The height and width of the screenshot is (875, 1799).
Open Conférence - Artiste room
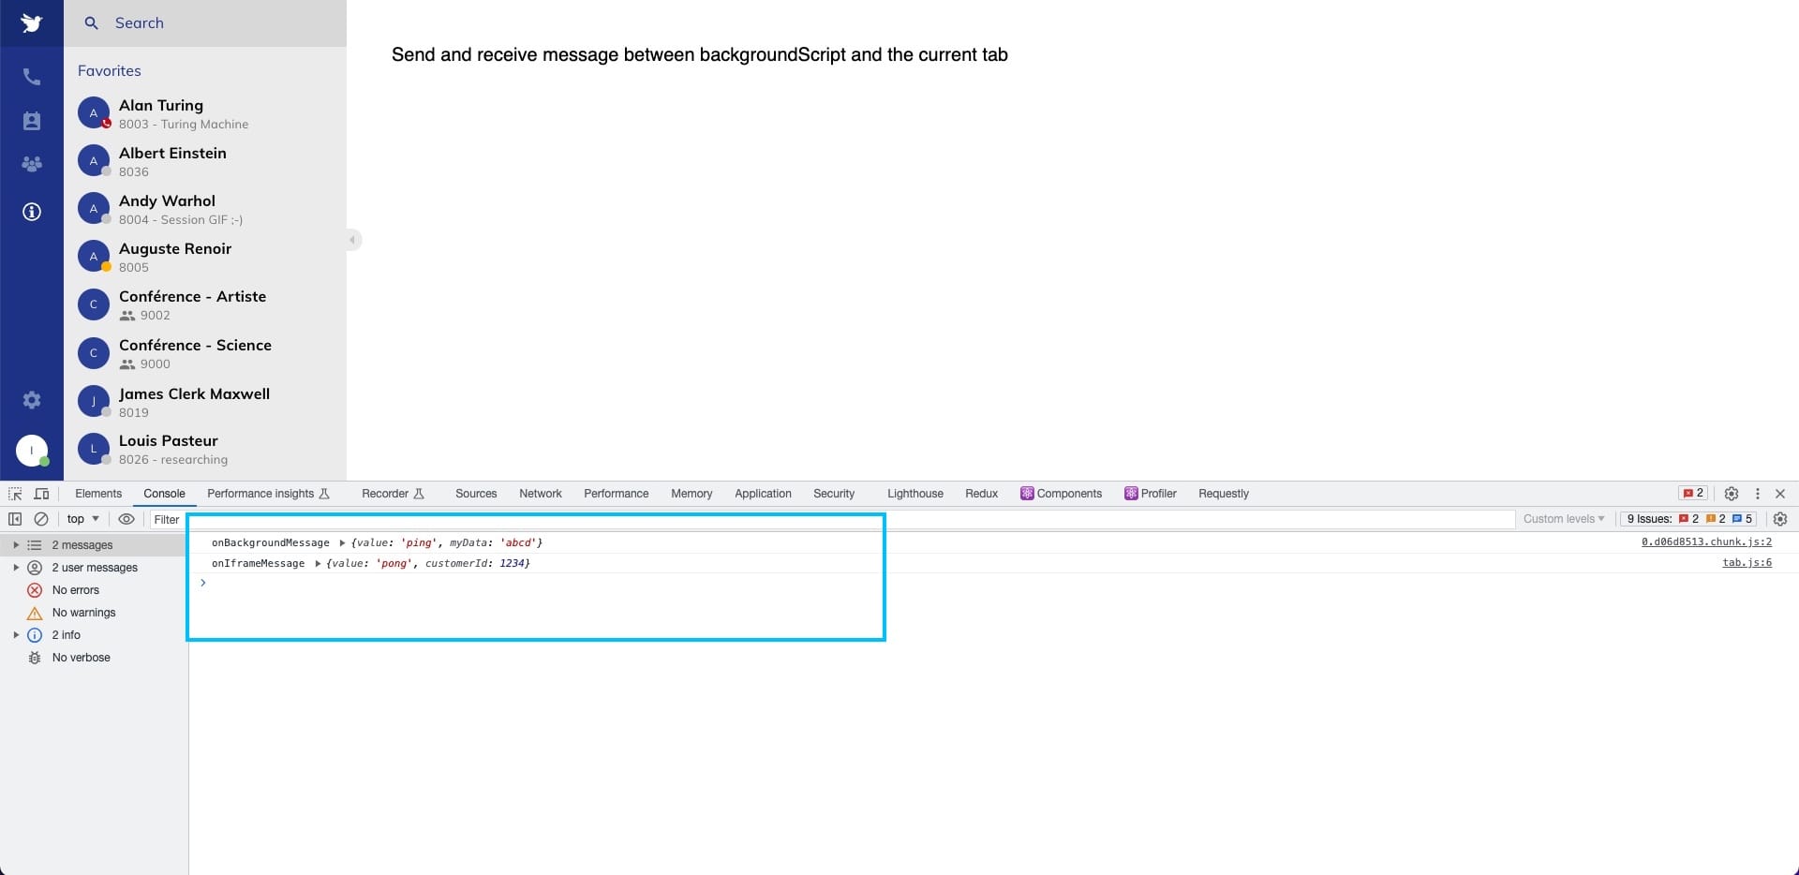coord(205,304)
